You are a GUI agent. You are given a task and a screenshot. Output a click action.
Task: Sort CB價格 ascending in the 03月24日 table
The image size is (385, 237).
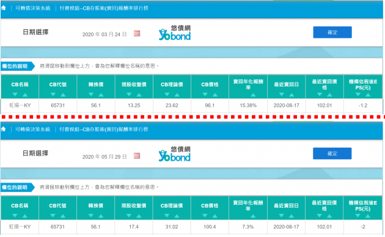[x=215, y=95]
